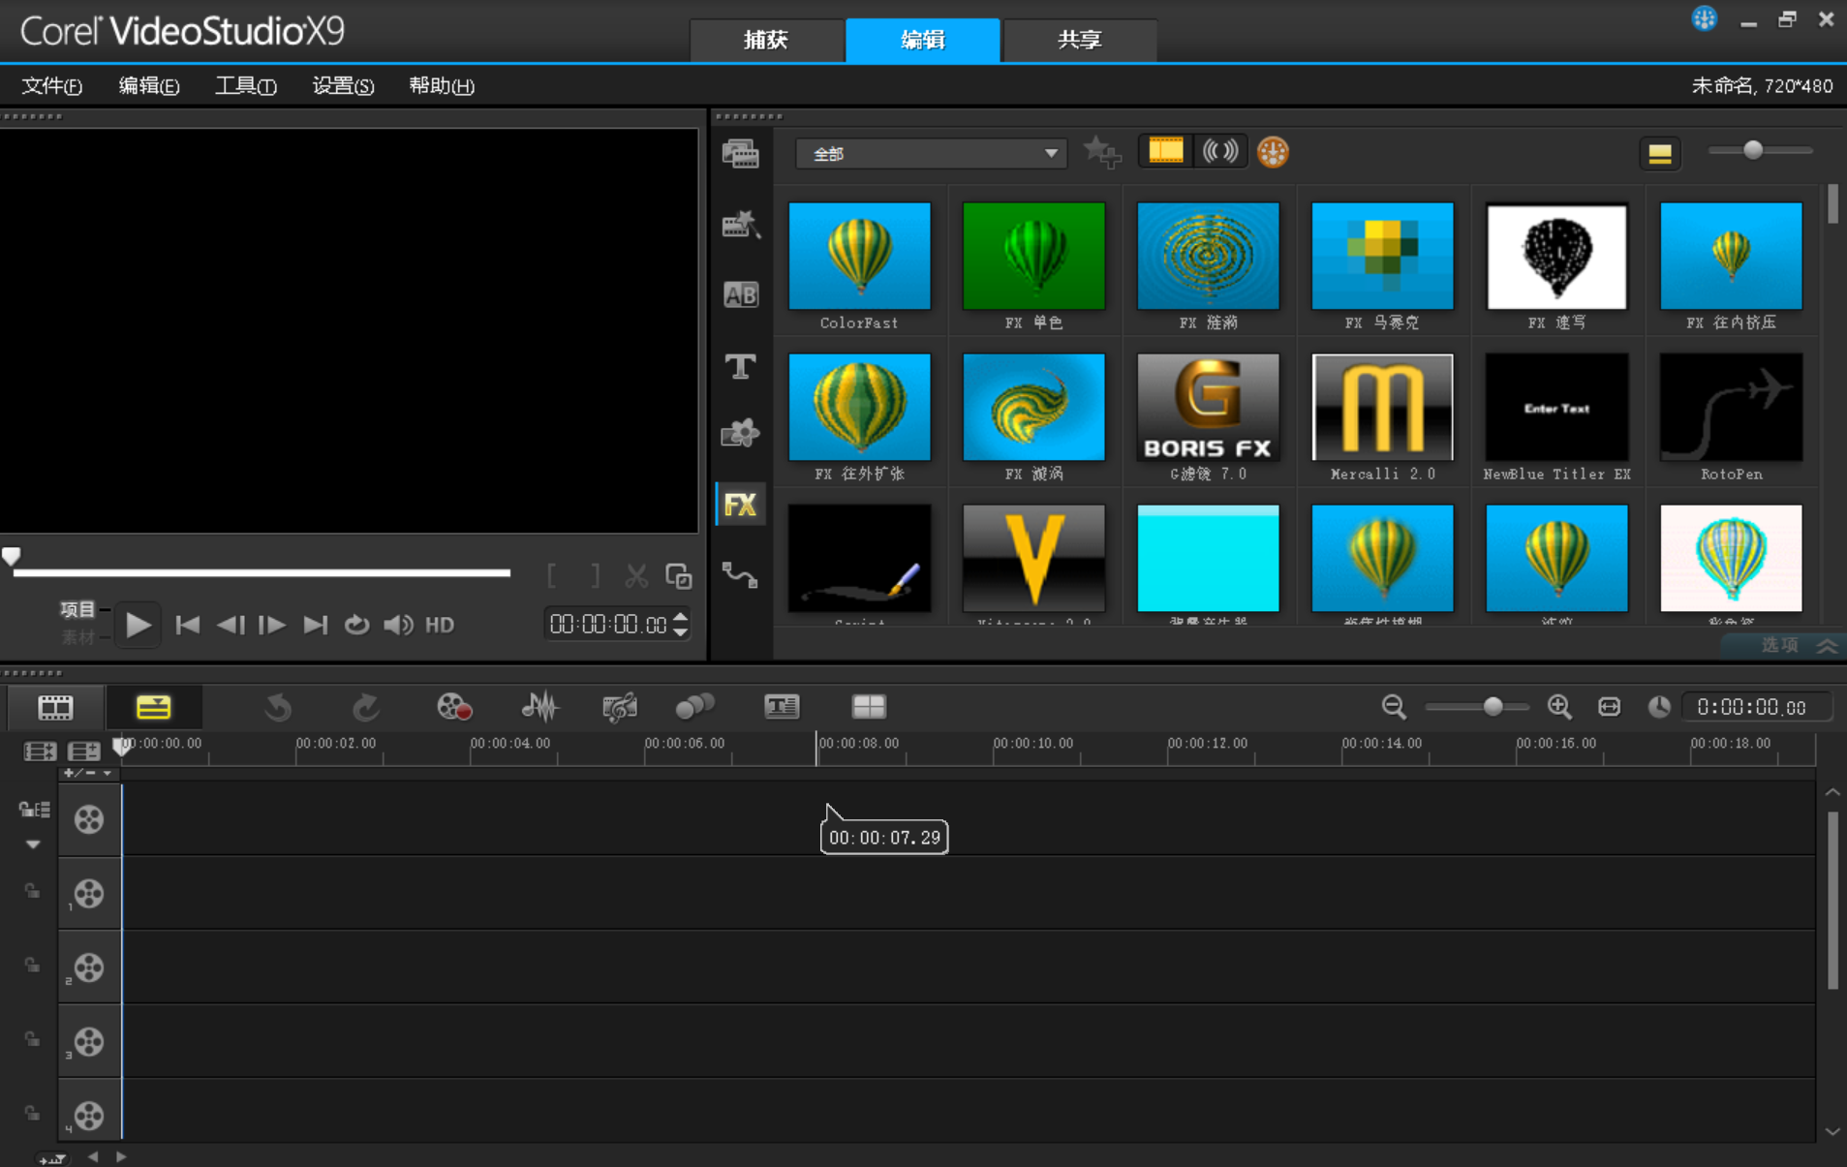Click the Redo arrow
The width and height of the screenshot is (1847, 1167).
coord(365,707)
